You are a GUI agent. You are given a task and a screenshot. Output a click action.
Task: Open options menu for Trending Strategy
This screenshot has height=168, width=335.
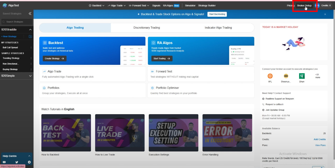click(x=31, y=58)
